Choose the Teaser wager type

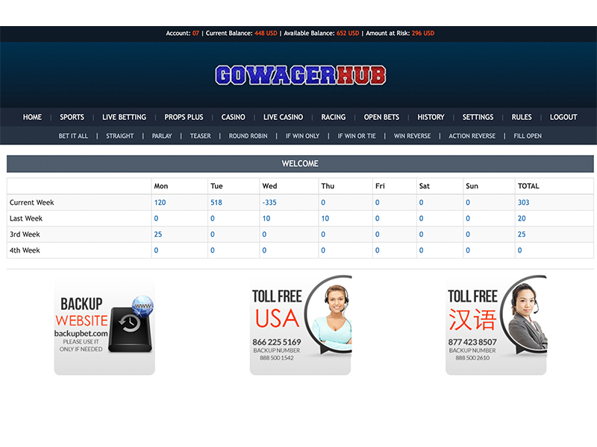pyautogui.click(x=200, y=136)
